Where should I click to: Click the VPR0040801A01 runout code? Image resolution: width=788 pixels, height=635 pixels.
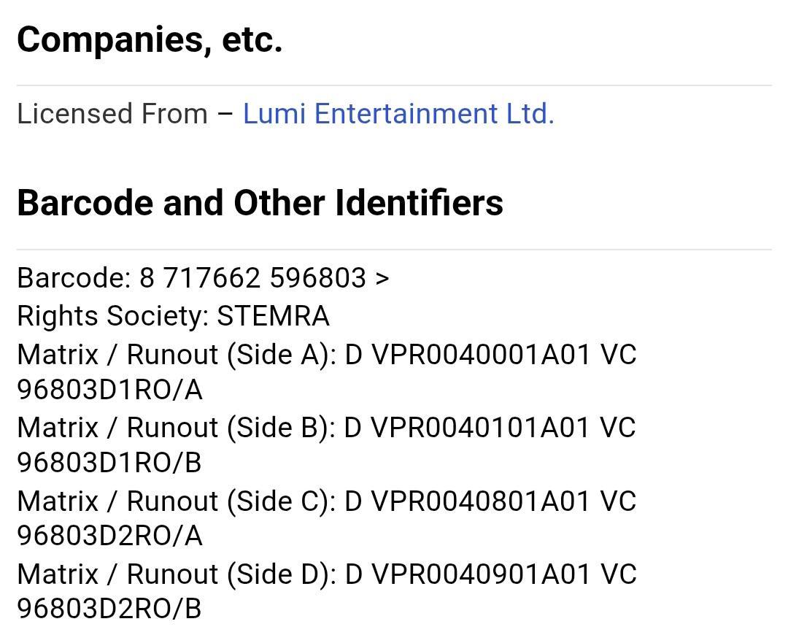pyautogui.click(x=481, y=501)
